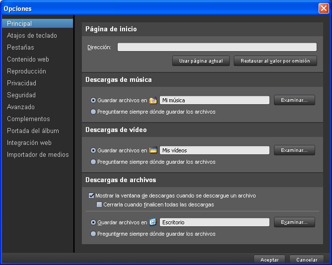Click Usar página actual button
The height and width of the screenshot is (265, 332).
pos(200,61)
